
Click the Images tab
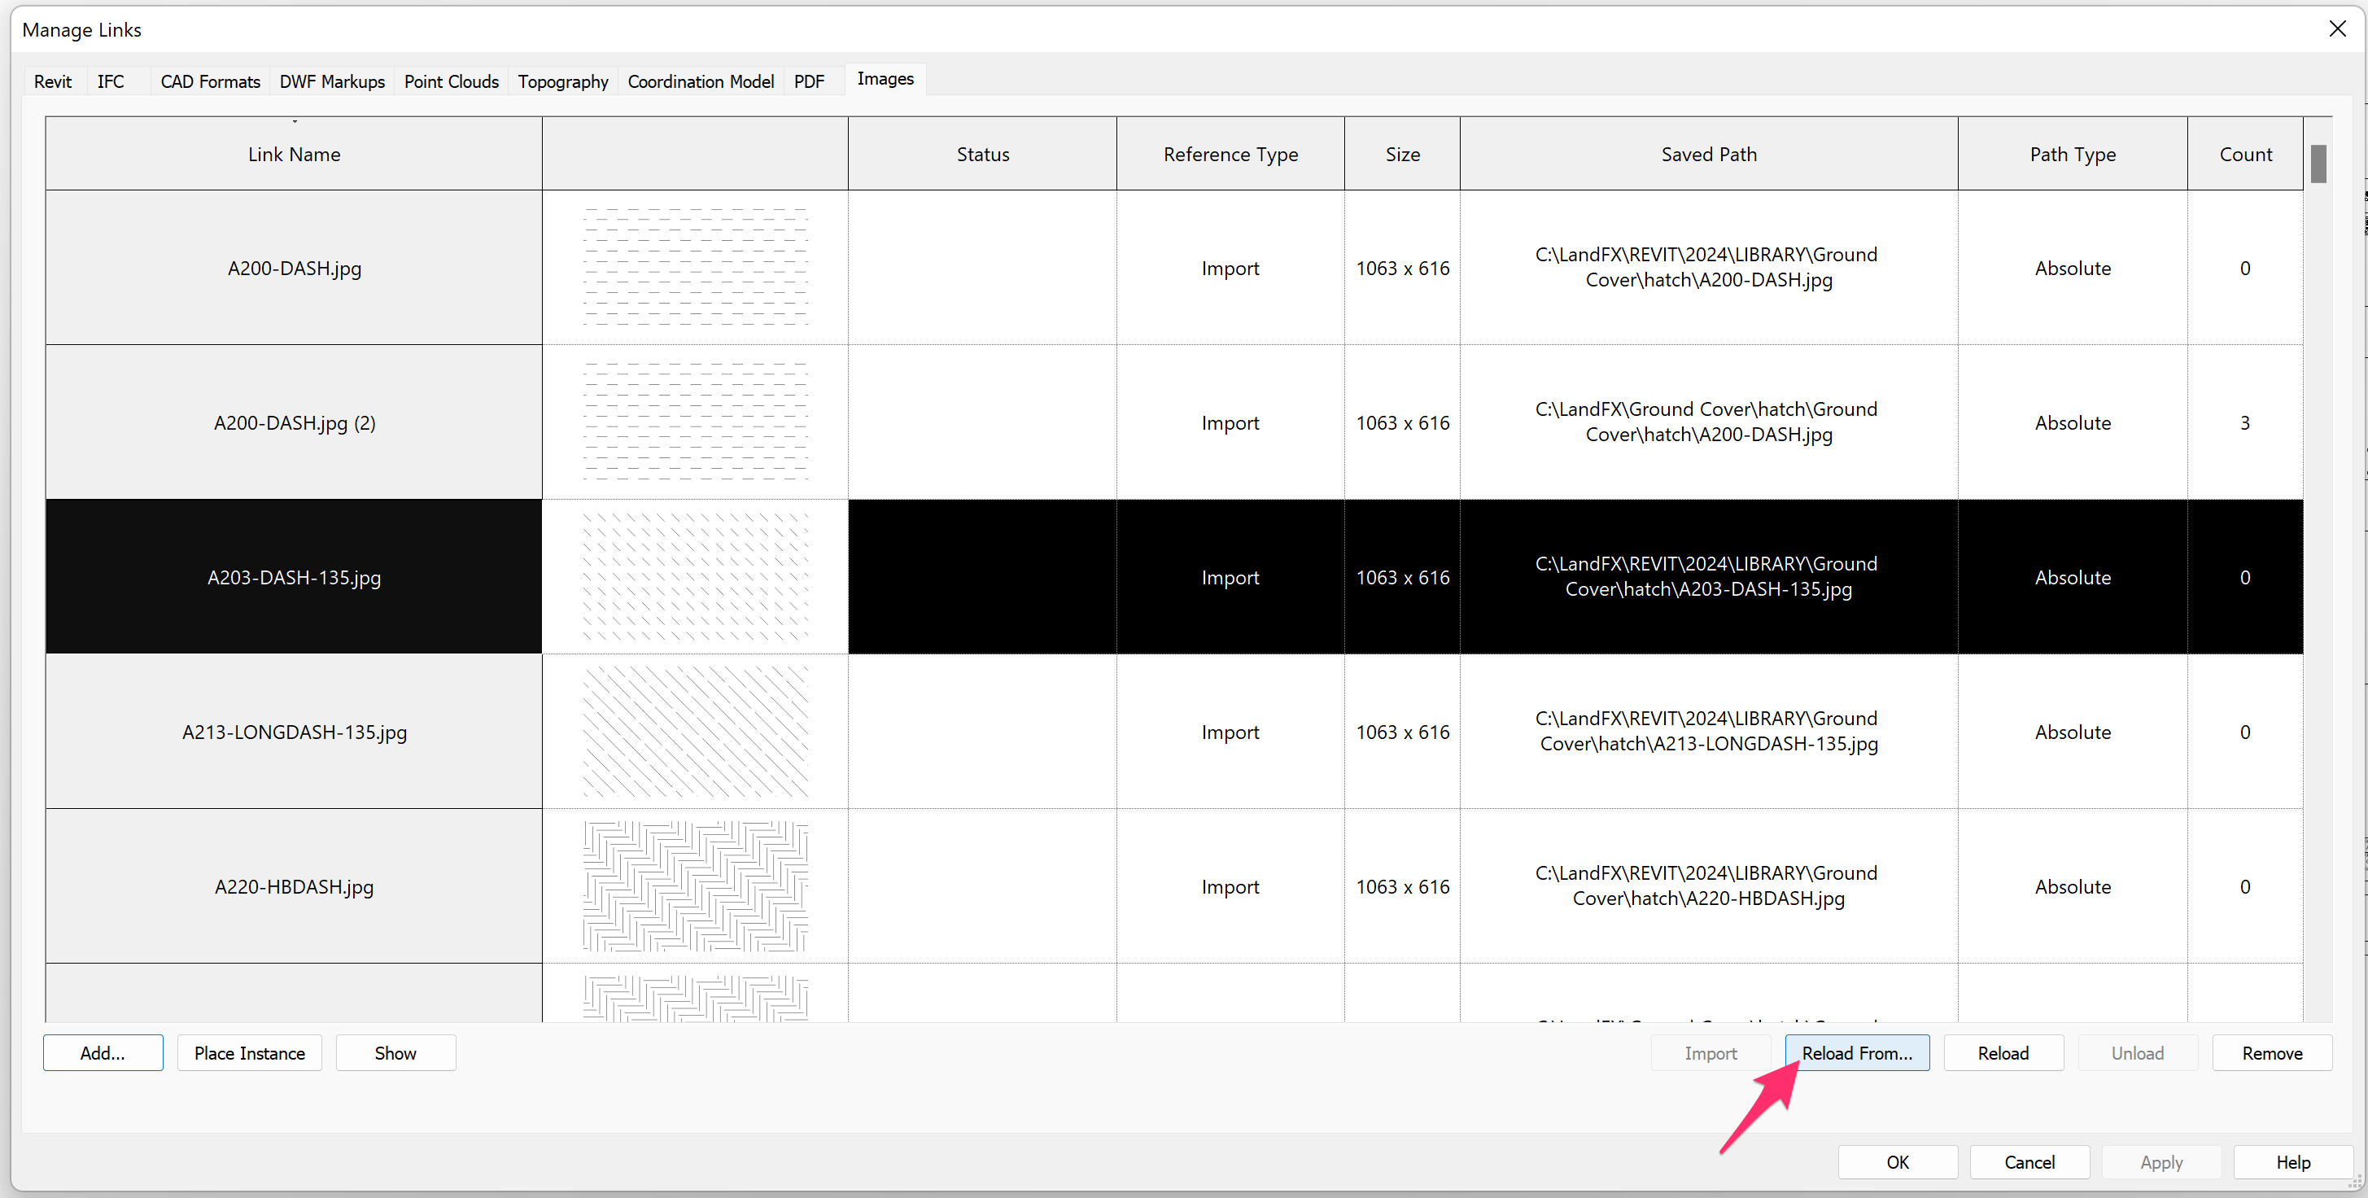[x=885, y=80]
